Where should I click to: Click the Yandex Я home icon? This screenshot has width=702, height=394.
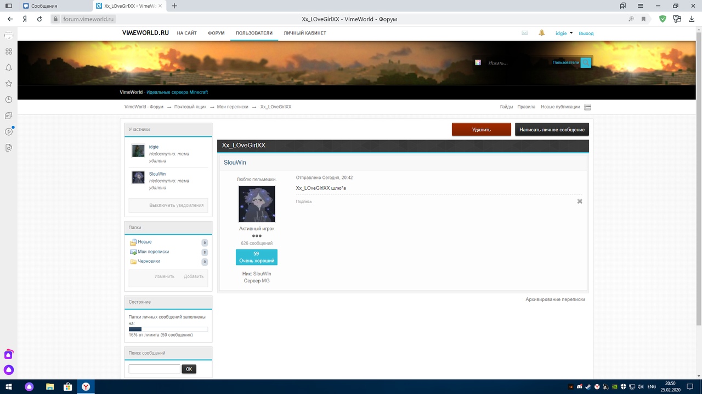tap(25, 19)
